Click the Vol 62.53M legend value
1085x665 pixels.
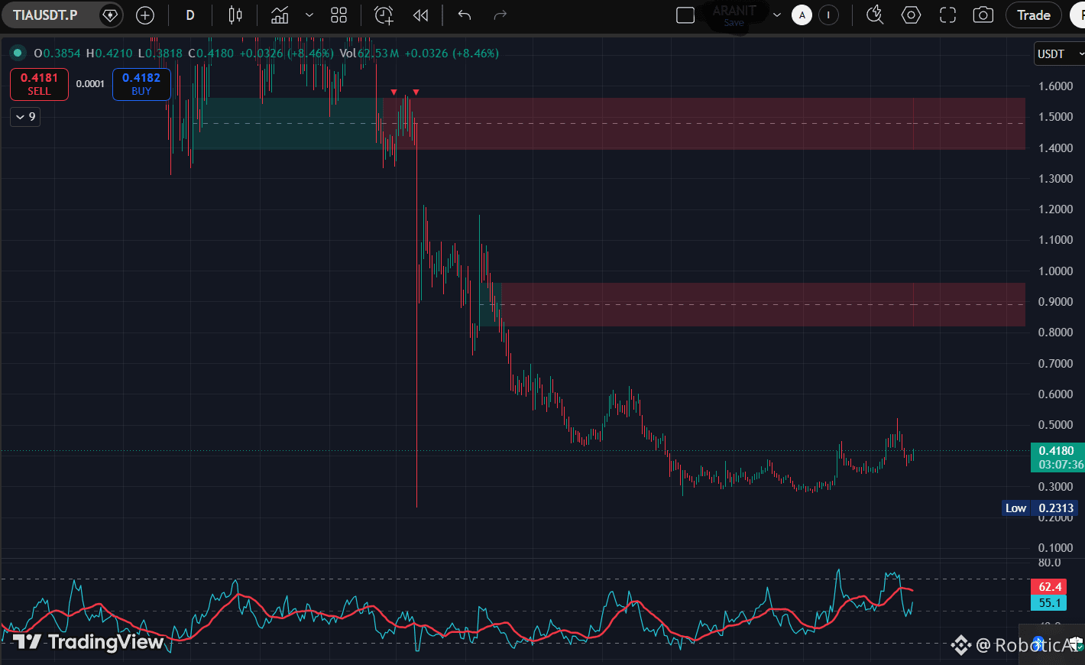point(369,54)
